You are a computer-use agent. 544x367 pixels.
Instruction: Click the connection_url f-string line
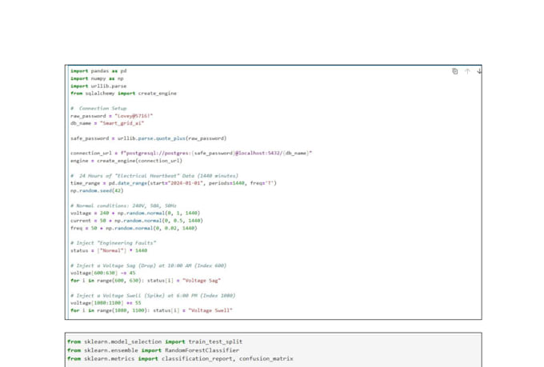(x=191, y=153)
